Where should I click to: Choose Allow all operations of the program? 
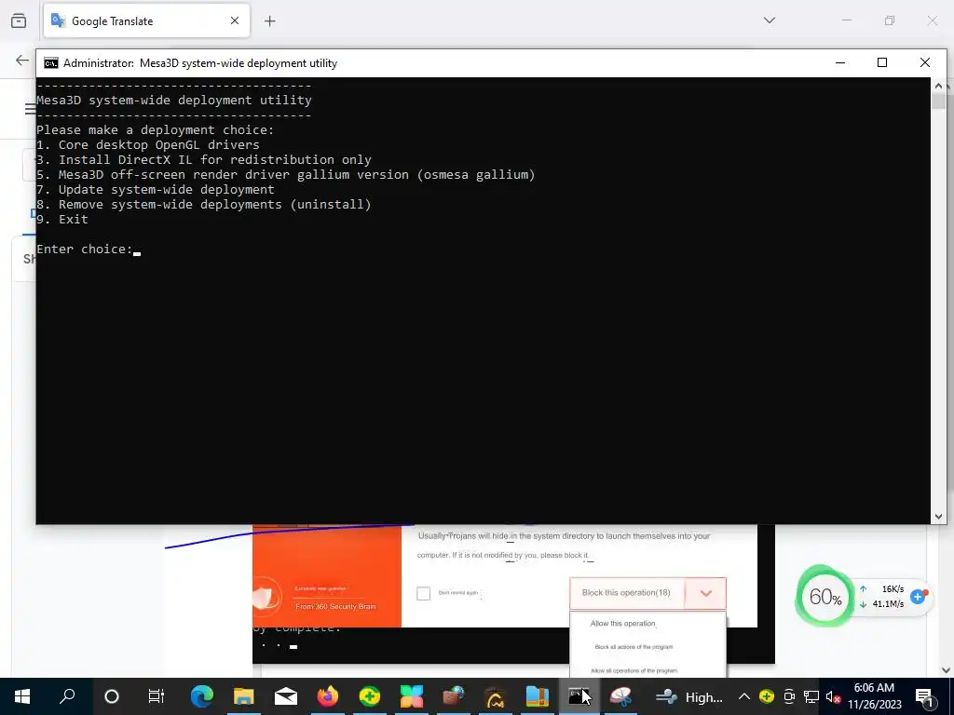coord(634,670)
